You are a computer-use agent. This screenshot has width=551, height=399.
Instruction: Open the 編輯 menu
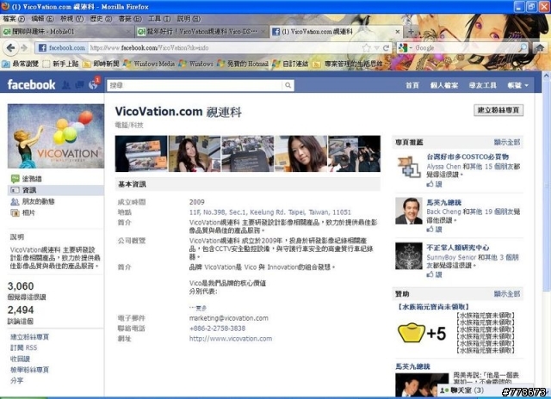(x=42, y=19)
